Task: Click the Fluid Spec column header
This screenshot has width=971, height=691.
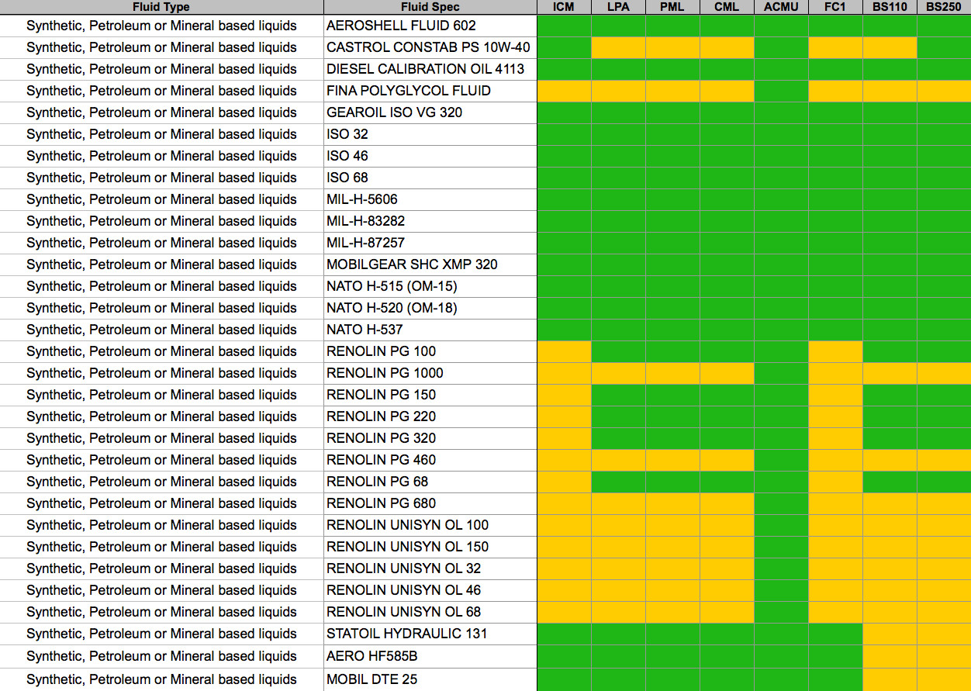Action: [430, 7]
